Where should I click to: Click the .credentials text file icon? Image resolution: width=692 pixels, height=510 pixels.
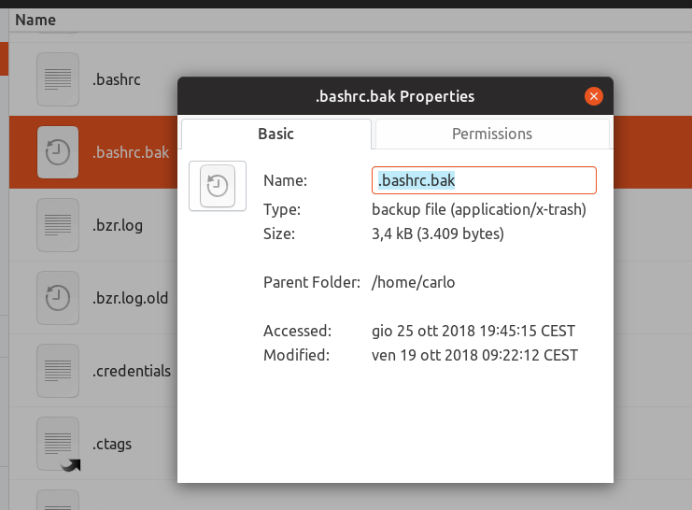coord(58,371)
